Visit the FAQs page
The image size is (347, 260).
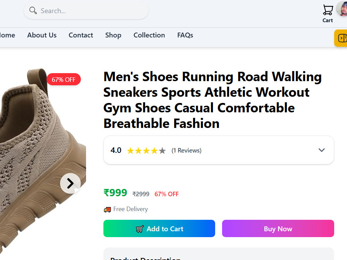tap(185, 35)
